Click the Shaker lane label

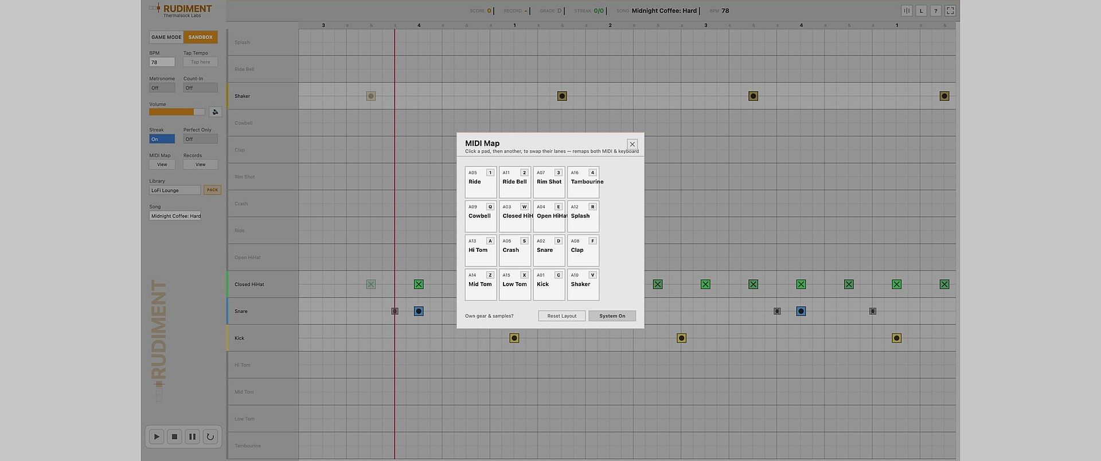tap(242, 96)
